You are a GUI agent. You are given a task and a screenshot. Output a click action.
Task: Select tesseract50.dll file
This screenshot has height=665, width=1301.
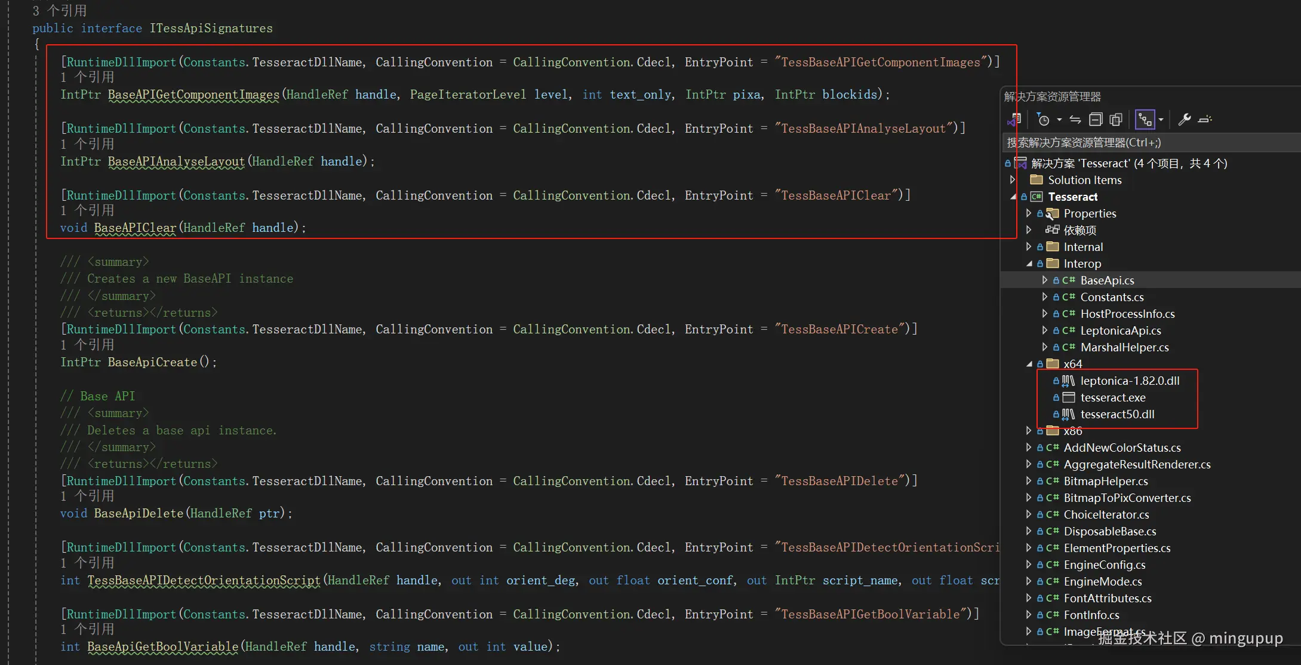click(x=1117, y=414)
